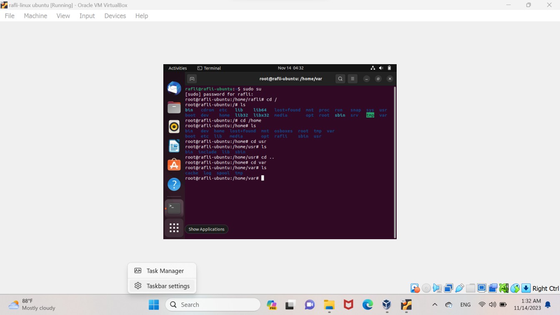Click the 'spool' directory name
560x315 pixels.
coord(223,173)
